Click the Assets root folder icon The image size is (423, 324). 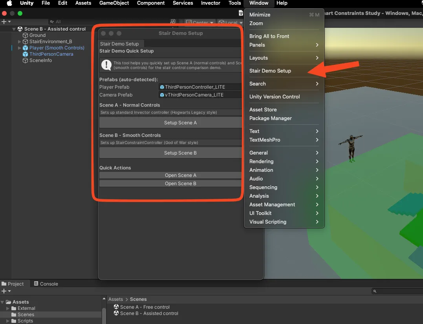(9, 302)
